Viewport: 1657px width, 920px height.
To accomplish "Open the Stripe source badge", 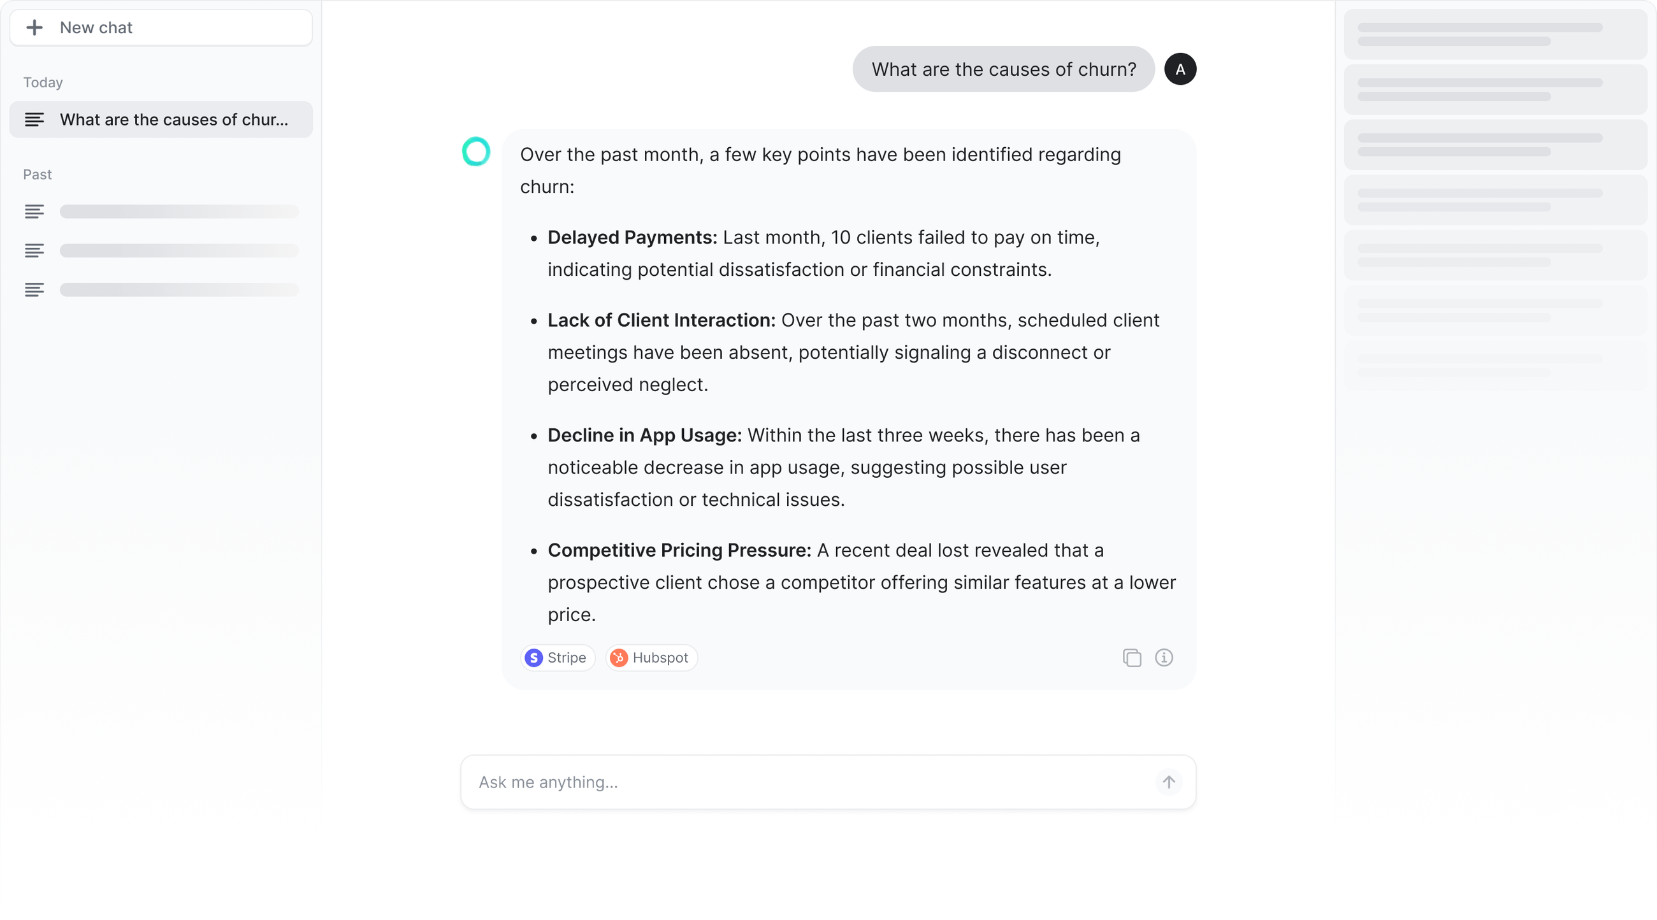I will pyautogui.click(x=558, y=657).
